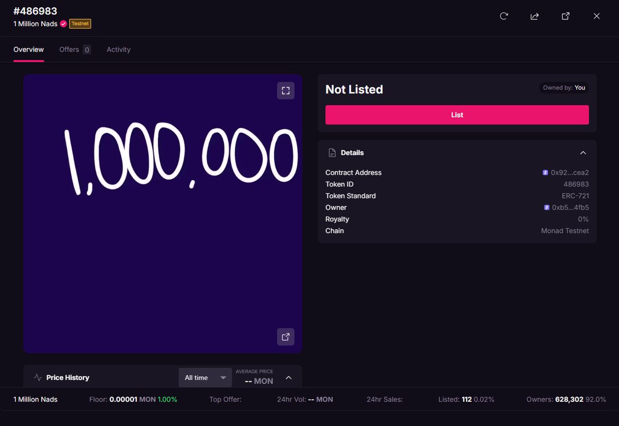Click the Floor 0.00001 MON stat
619x426 pixels.
click(133, 399)
